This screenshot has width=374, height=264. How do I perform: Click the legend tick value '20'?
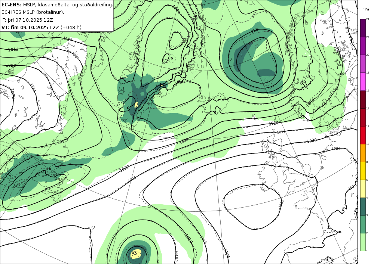tap(368, 55)
